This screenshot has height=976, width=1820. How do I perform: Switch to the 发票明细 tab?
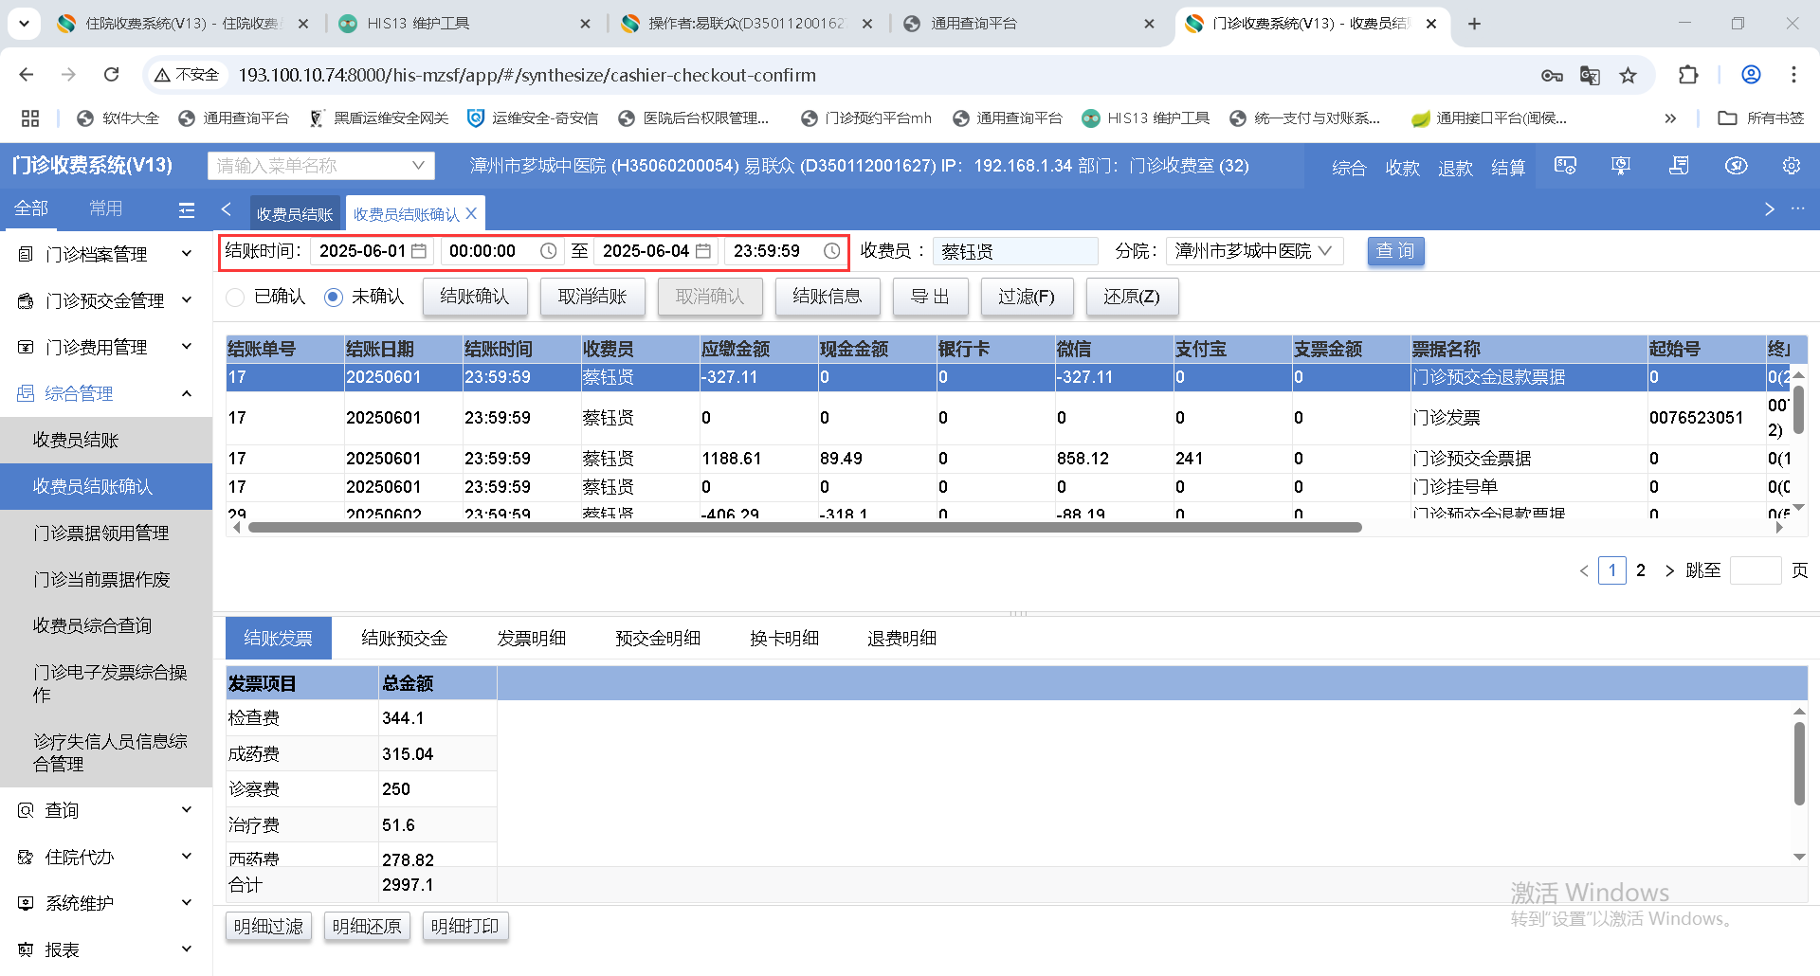click(x=531, y=638)
